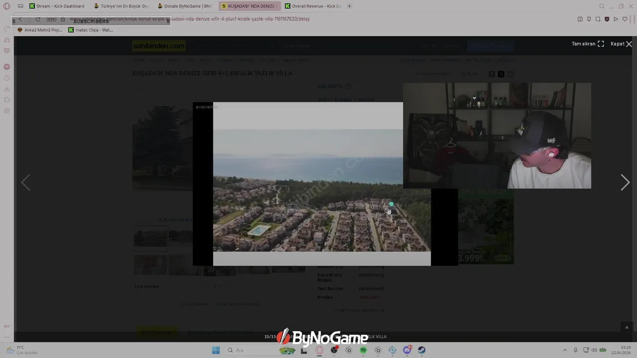637x358 pixels.
Task: Open Steam from the taskbar
Action: (422, 350)
